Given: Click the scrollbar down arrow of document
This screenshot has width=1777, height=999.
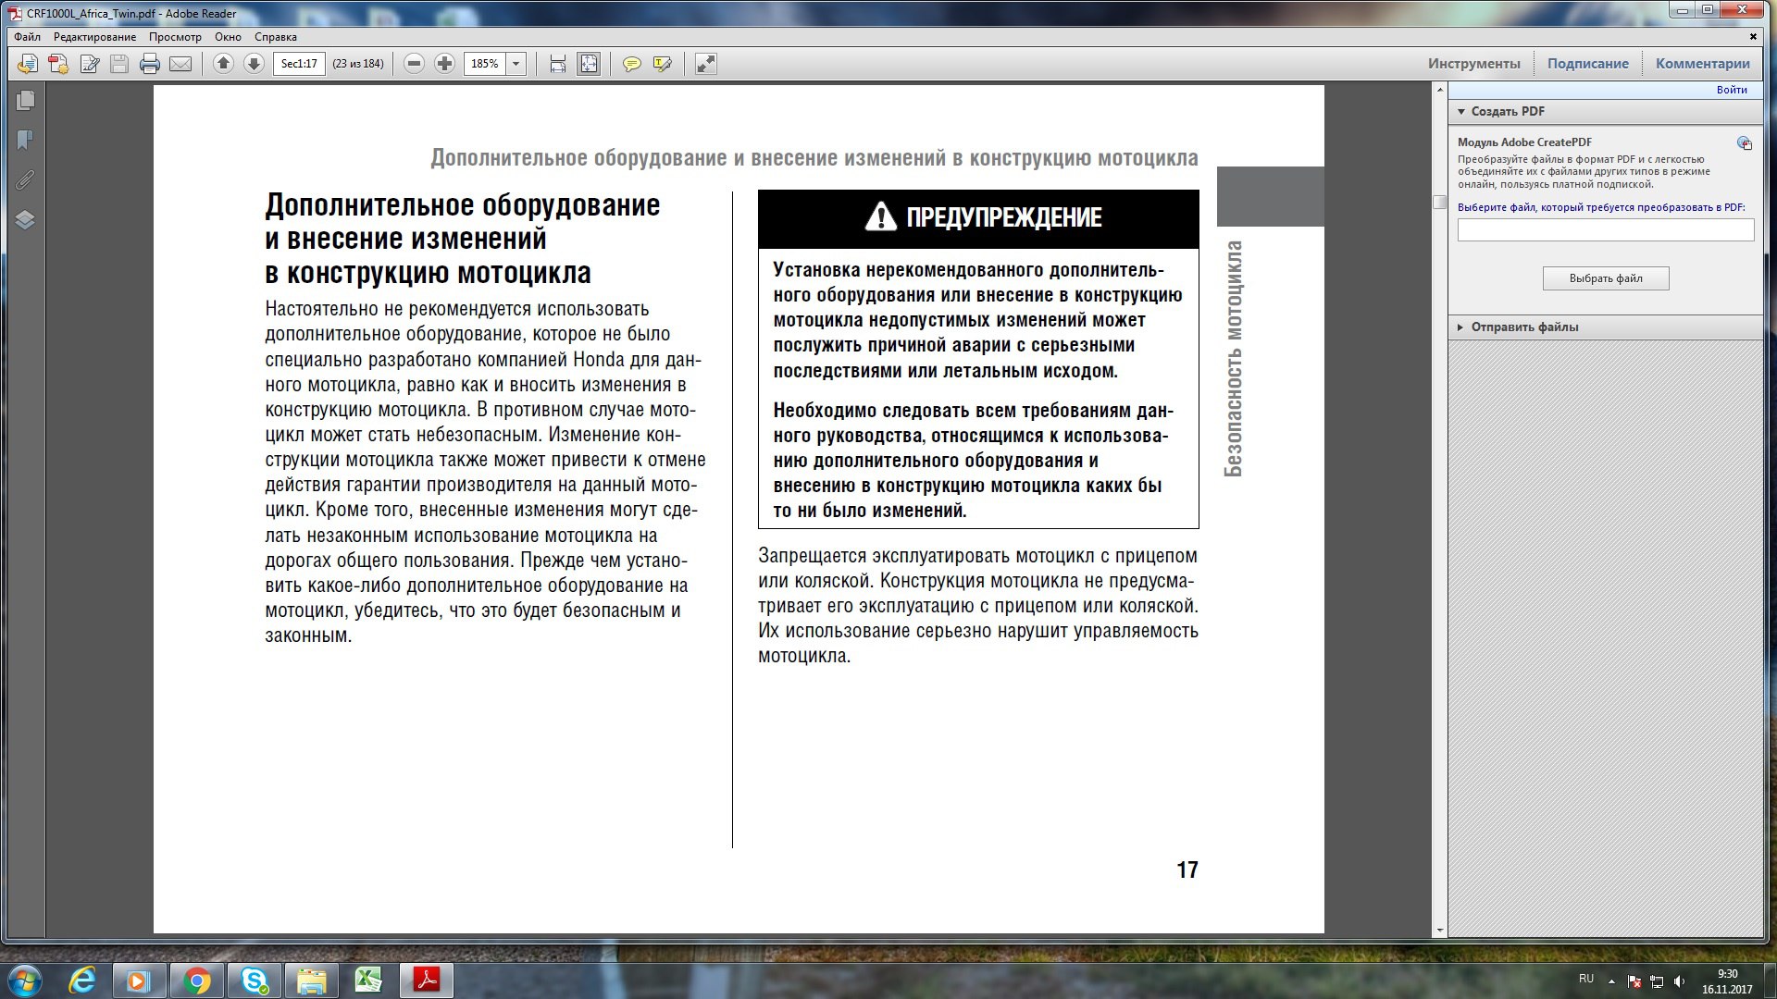Looking at the screenshot, I should (1439, 931).
